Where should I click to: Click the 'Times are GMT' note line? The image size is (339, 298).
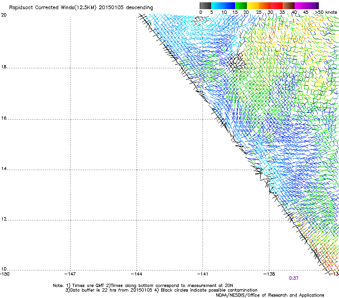click(x=142, y=286)
